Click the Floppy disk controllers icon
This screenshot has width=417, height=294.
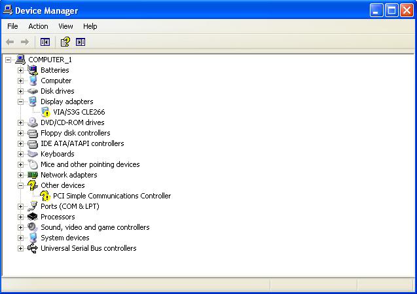click(33, 133)
